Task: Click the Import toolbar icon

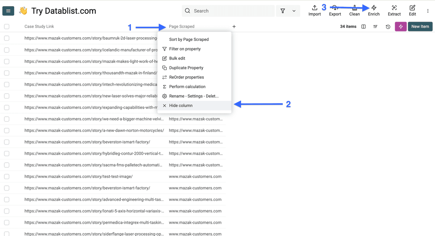Action: click(x=314, y=10)
